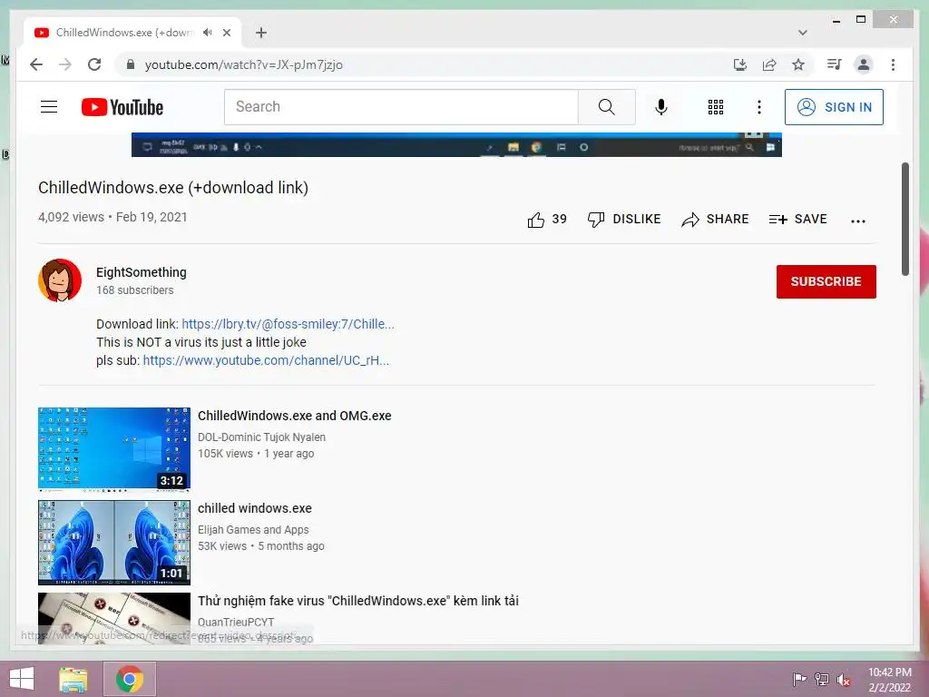Open Action Center flag icon
The image size is (929, 697).
point(799,679)
